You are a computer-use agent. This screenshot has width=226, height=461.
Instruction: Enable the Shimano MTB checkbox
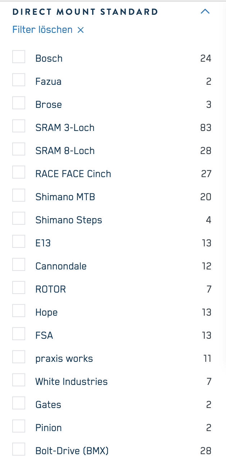point(19,196)
